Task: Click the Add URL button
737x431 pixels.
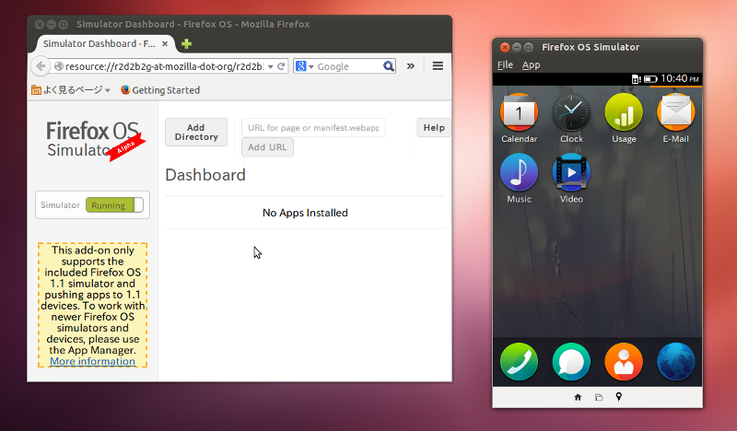Action: tap(267, 147)
